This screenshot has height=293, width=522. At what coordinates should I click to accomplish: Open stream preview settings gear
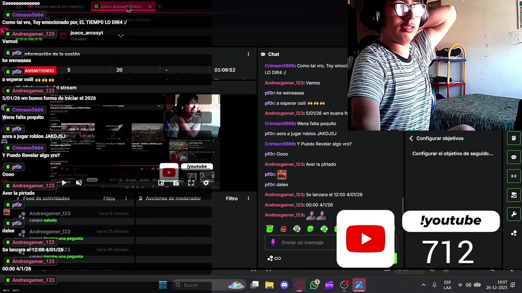pos(206,183)
